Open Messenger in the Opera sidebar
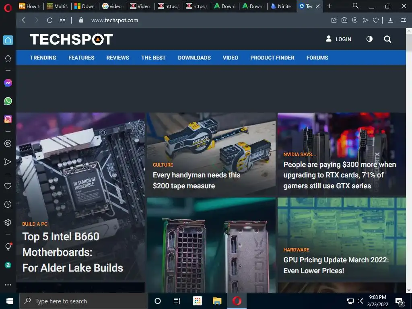The image size is (412, 309). click(x=8, y=83)
